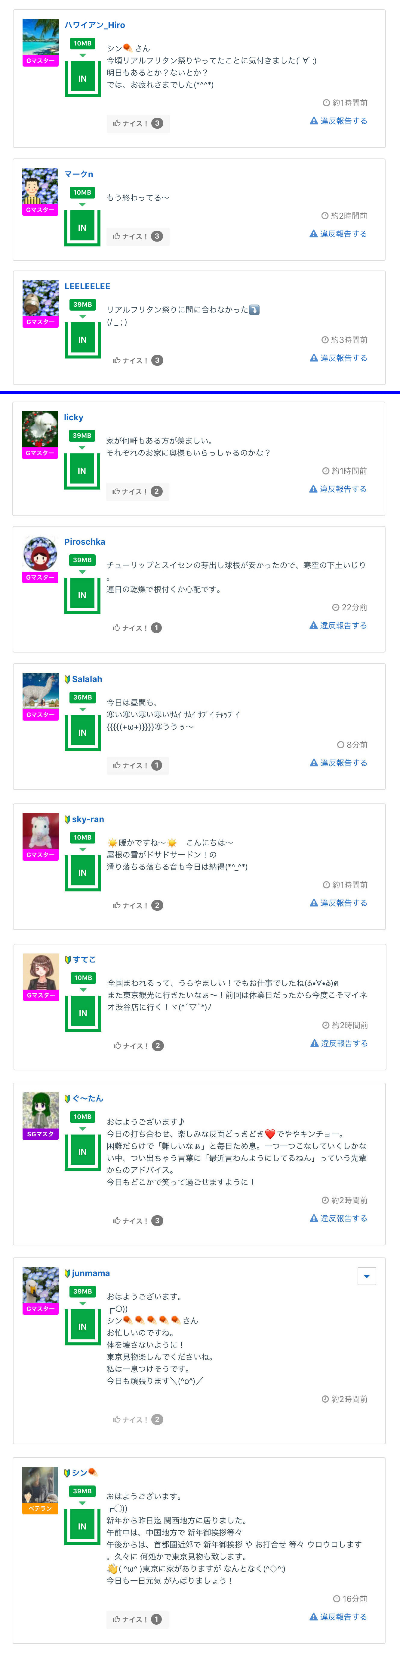Click LEELEELEE's flower avatar thumbnail
Screen dimensions: 400x1656
[40, 298]
